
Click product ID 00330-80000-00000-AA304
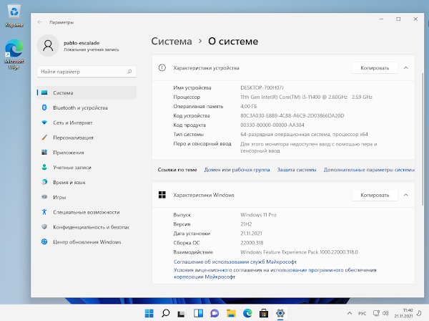point(272,125)
